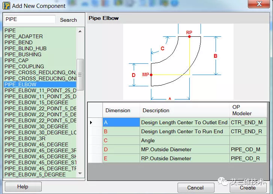Image resolution: width=273 pixels, height=194 pixels.
Task: Click the PIPE search text field
Action: click(x=30, y=20)
